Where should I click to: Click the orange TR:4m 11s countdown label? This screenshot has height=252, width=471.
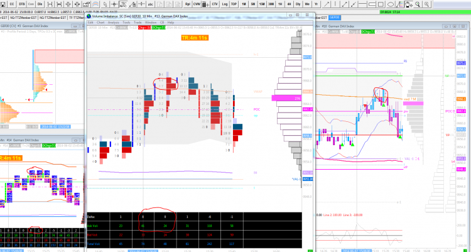(x=194, y=38)
